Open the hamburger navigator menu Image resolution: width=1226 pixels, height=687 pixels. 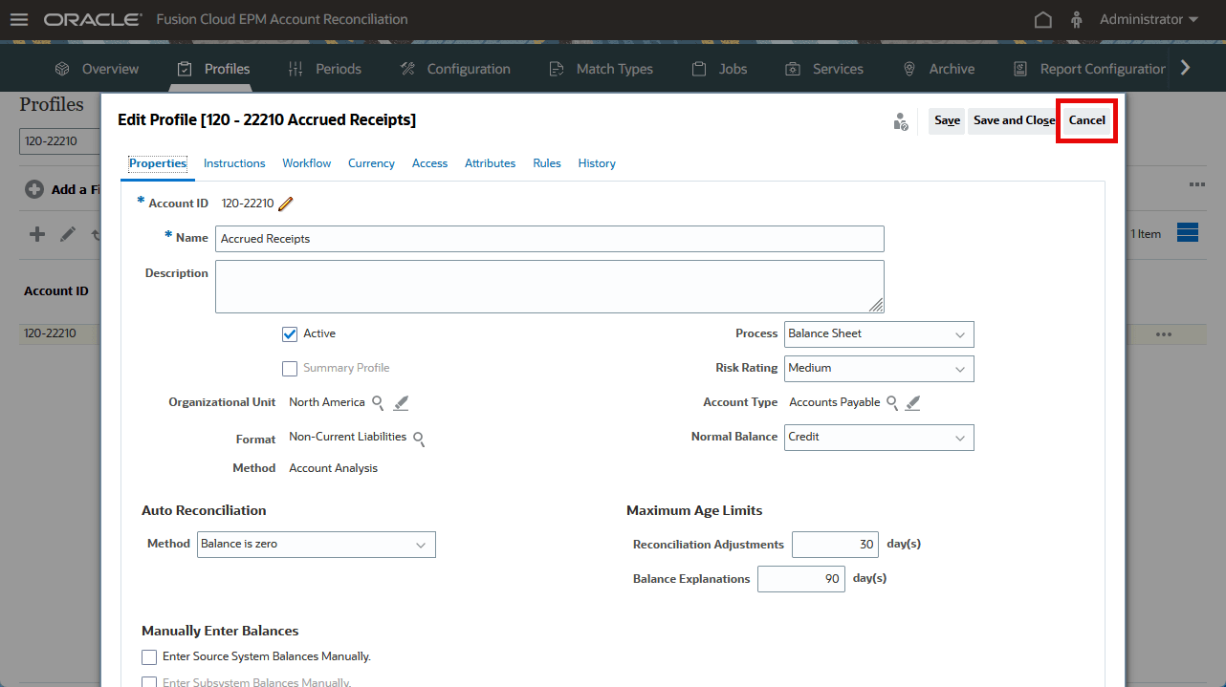19,19
